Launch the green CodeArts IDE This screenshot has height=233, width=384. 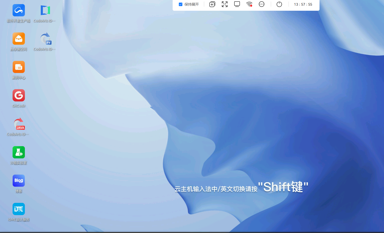[x=45, y=10]
